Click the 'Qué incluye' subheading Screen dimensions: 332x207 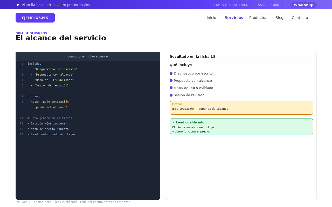coord(181,65)
